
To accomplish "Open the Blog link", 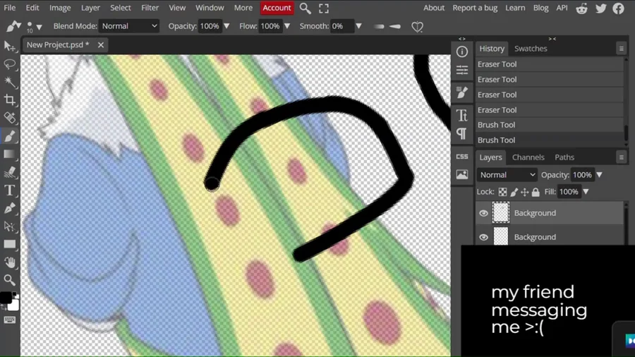I will coord(540,8).
